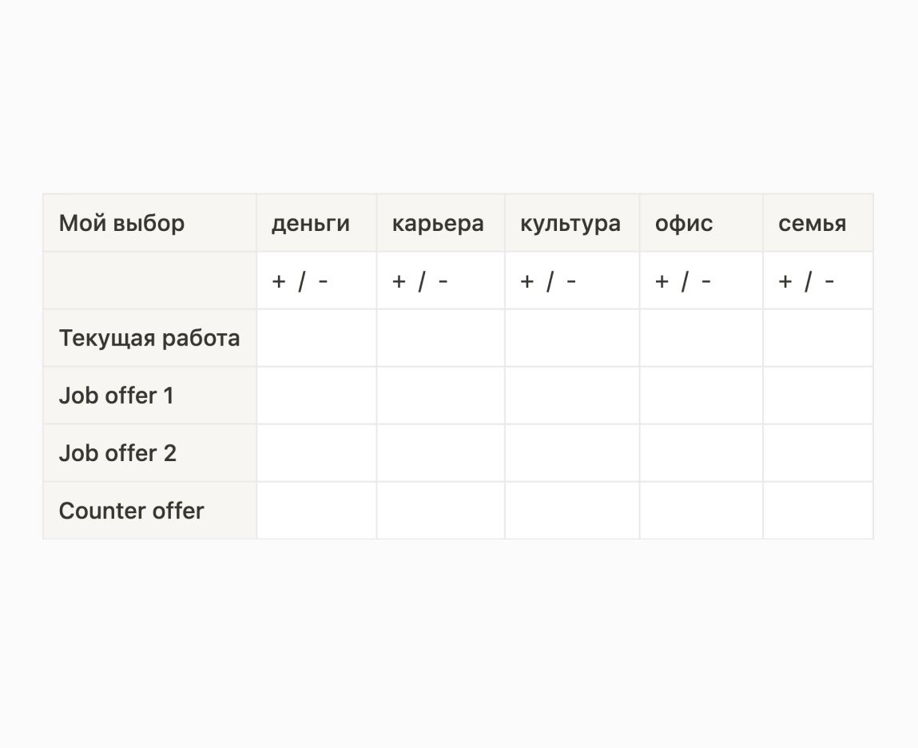
Task: Select the "Текущая работа" row label
Action: coord(150,338)
